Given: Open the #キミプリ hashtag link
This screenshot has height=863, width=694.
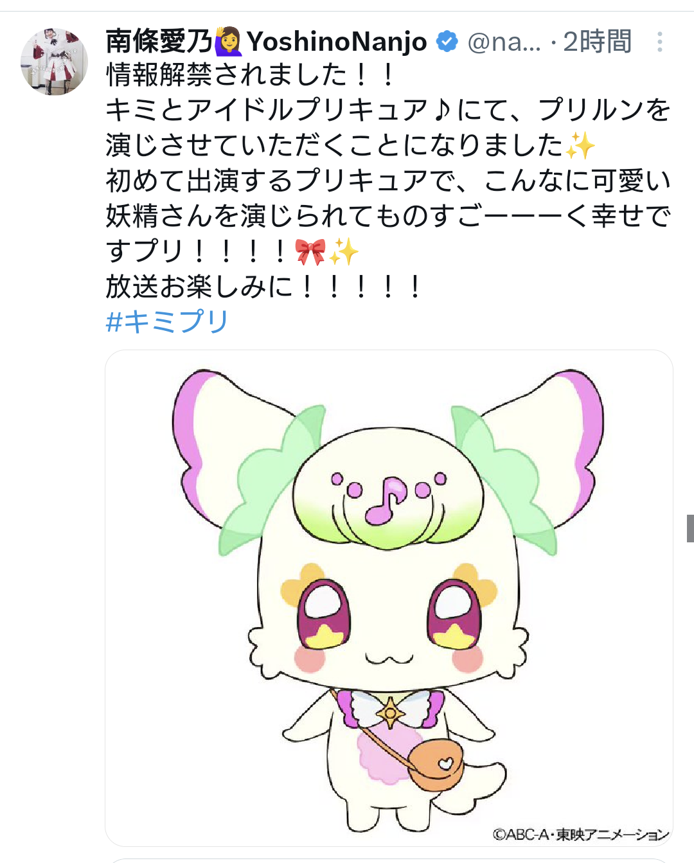Looking at the screenshot, I should pyautogui.click(x=167, y=321).
